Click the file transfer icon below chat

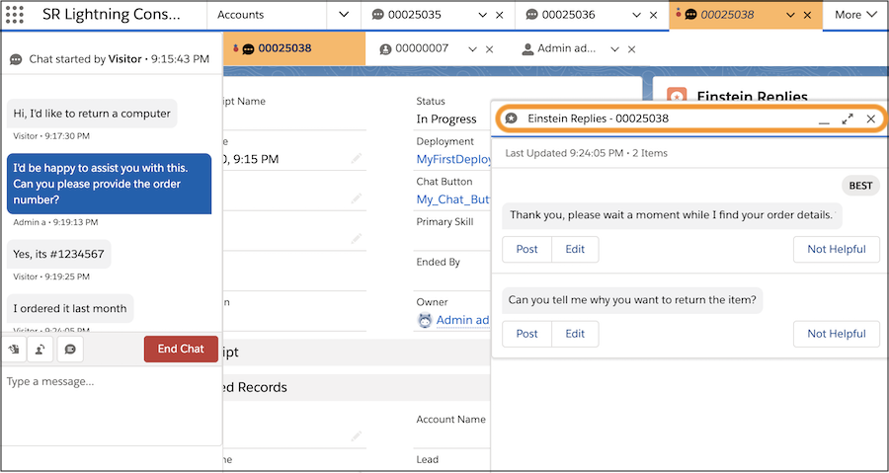click(x=14, y=349)
